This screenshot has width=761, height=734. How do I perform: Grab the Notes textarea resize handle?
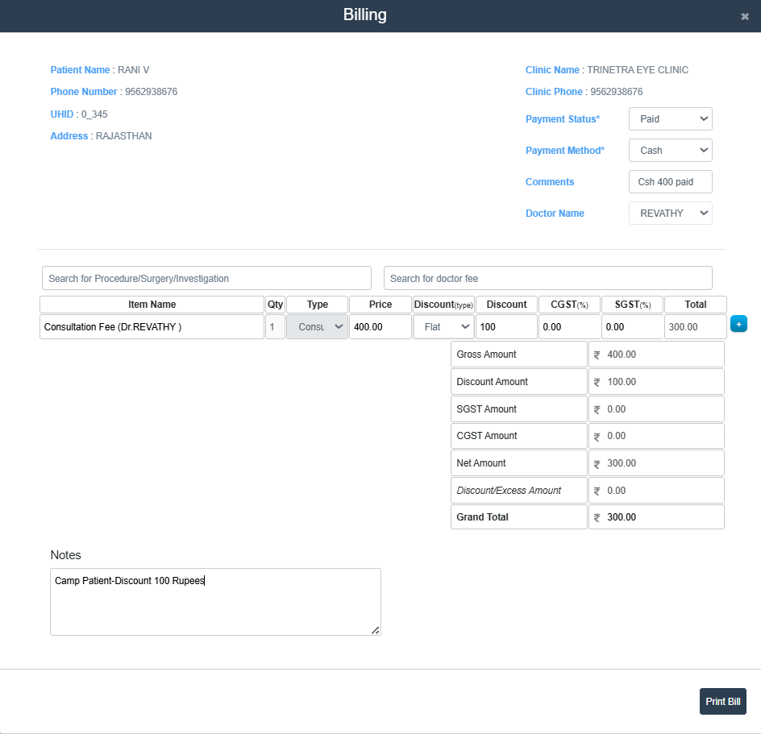click(x=376, y=630)
